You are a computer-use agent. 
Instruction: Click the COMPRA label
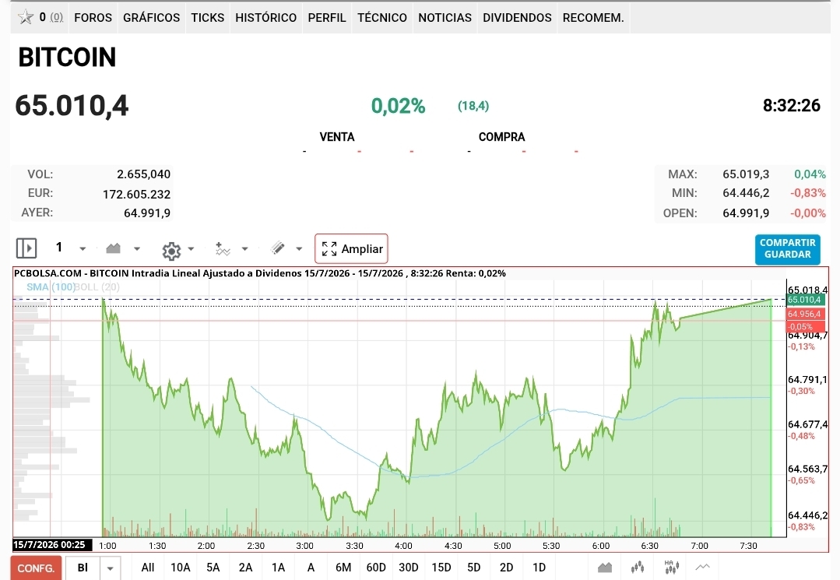tap(501, 137)
